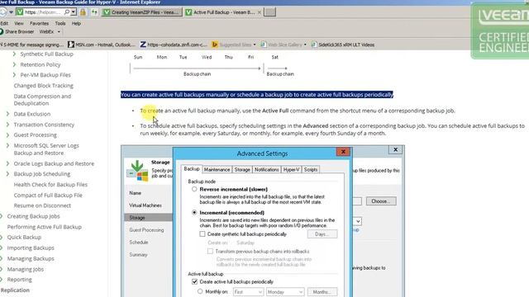This screenshot has height=297, width=529.
Task: Check Transform previous backup chains into rollbacks
Action: (210, 251)
